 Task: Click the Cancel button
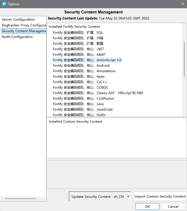pyautogui.click(x=173, y=206)
